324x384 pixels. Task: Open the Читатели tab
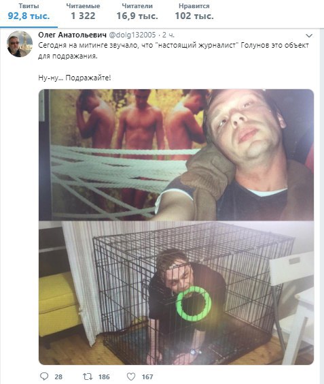(137, 12)
